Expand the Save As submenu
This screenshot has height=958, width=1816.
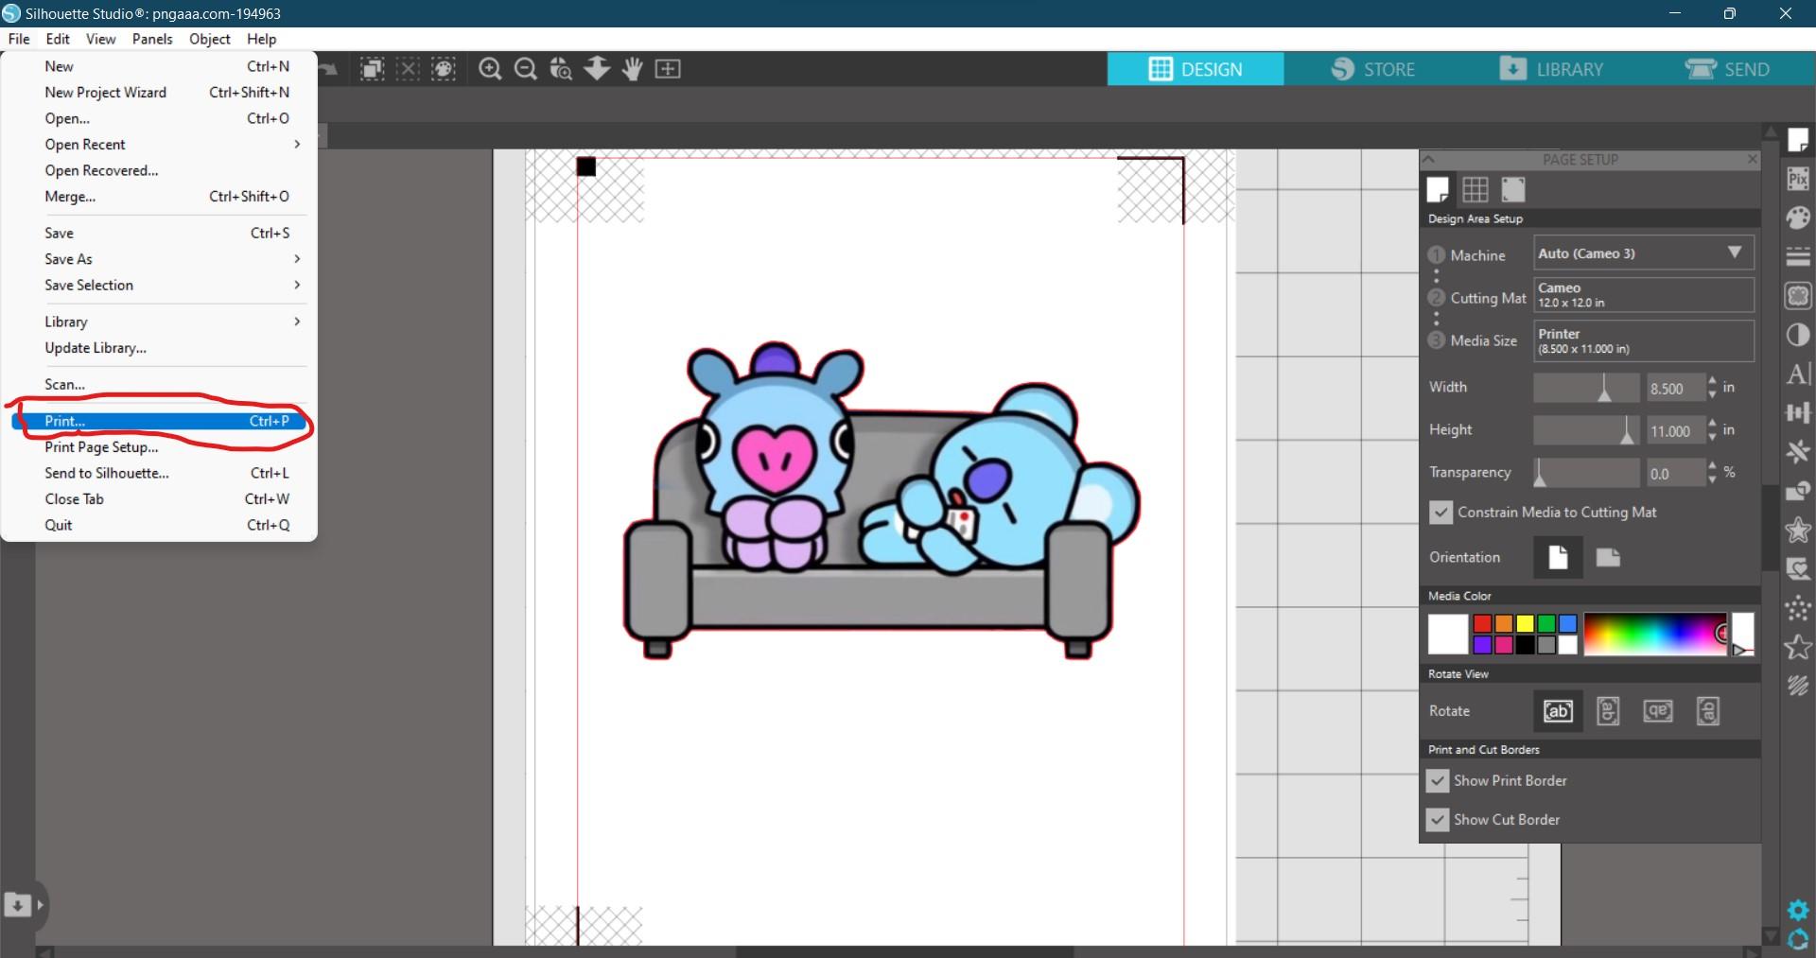tap(173, 258)
